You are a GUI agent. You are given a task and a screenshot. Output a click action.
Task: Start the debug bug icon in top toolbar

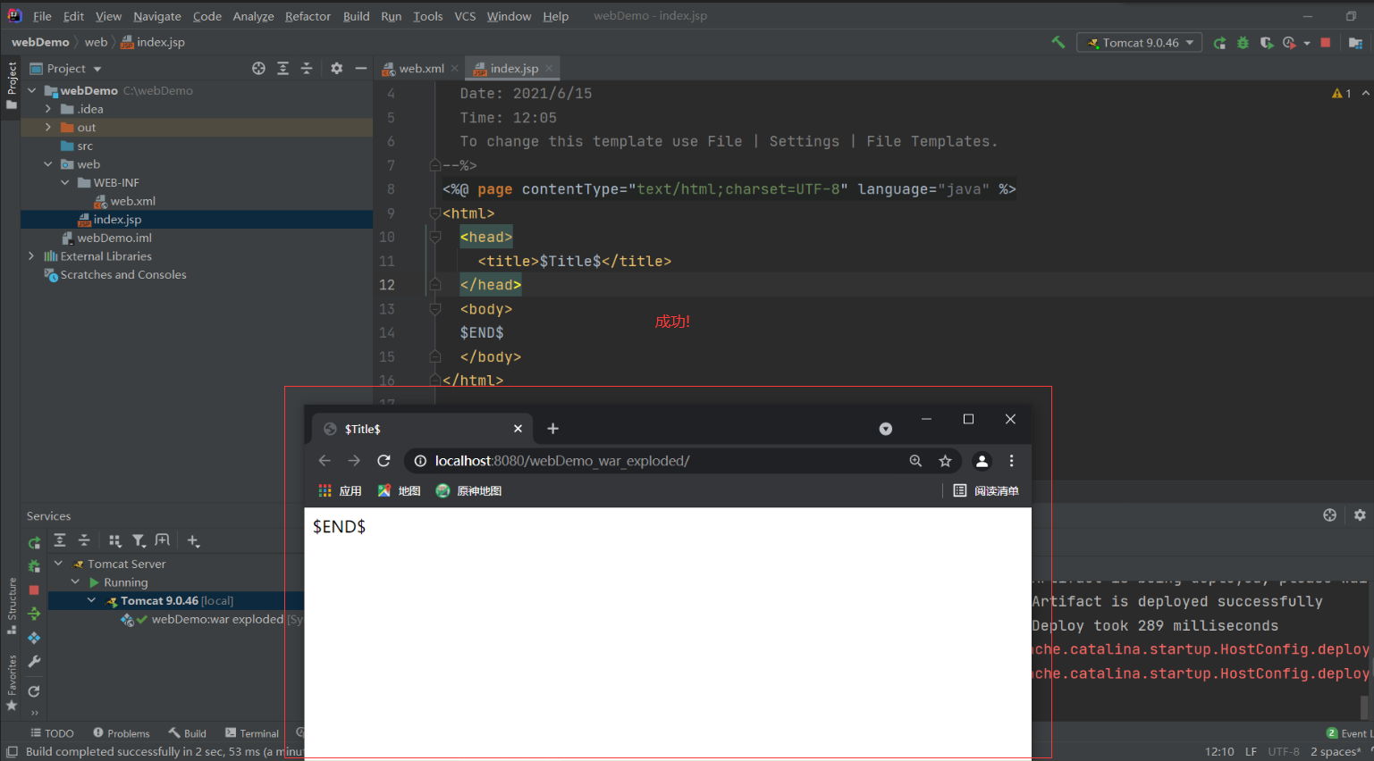tap(1243, 43)
